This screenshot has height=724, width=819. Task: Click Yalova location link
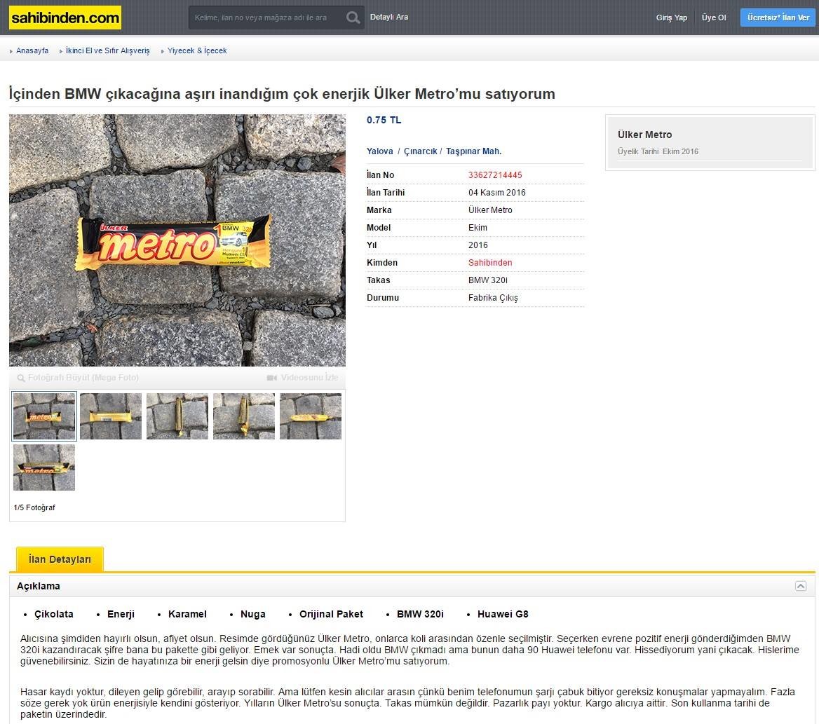pyautogui.click(x=380, y=151)
